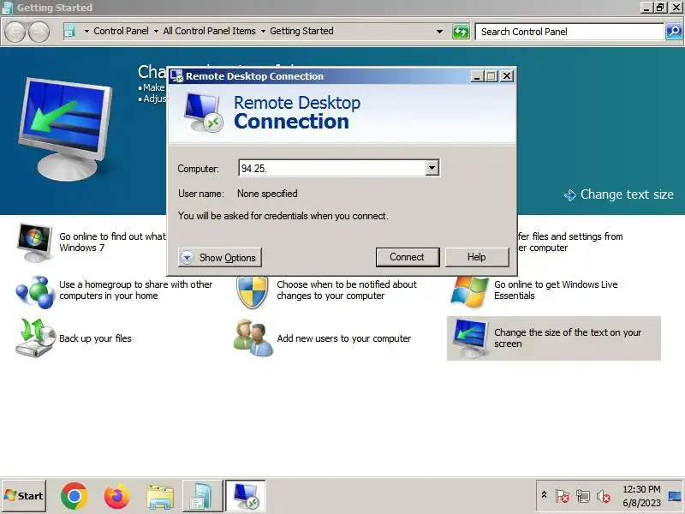This screenshot has width=685, height=514.
Task: Click the Remote Desktop Connection logo icon
Action: (x=203, y=112)
